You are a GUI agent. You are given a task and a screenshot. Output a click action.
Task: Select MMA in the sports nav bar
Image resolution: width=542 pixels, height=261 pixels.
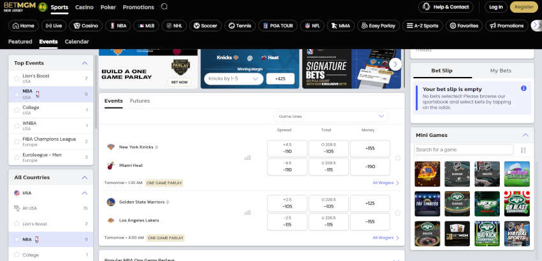[341, 25]
